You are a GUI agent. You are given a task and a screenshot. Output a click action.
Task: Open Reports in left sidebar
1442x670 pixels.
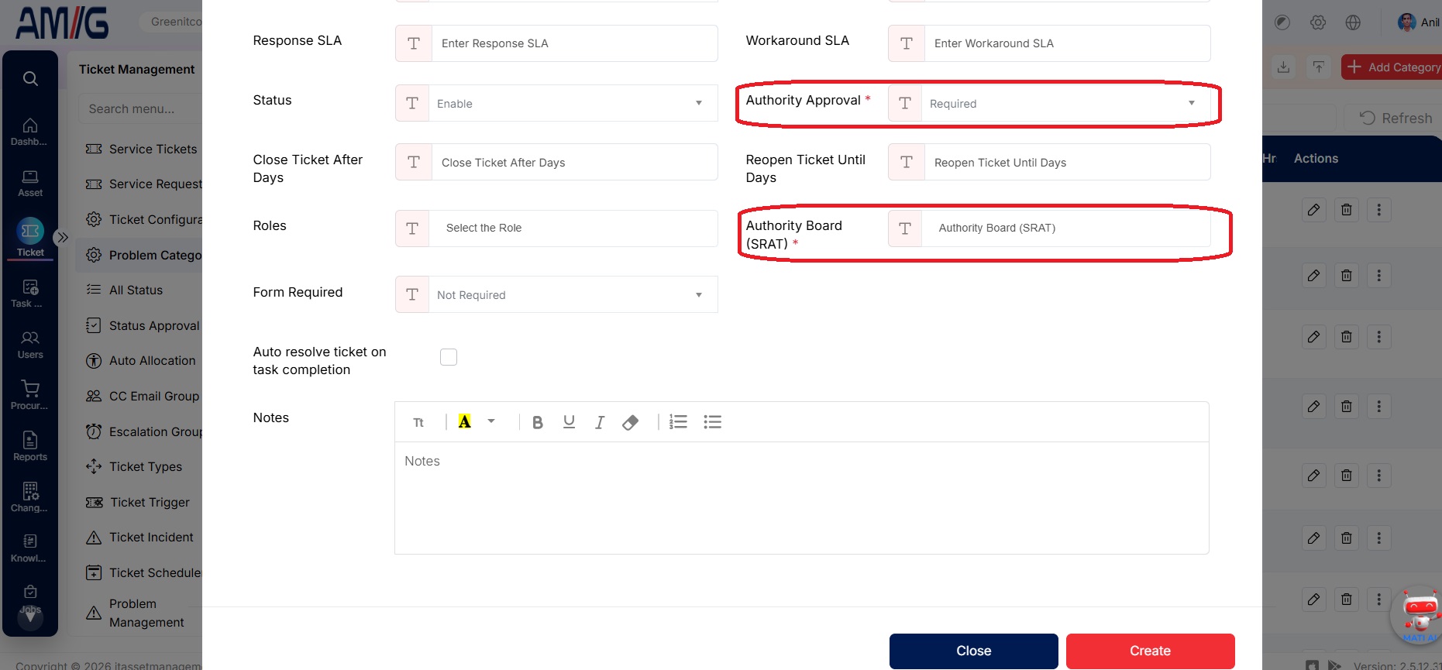click(x=30, y=447)
